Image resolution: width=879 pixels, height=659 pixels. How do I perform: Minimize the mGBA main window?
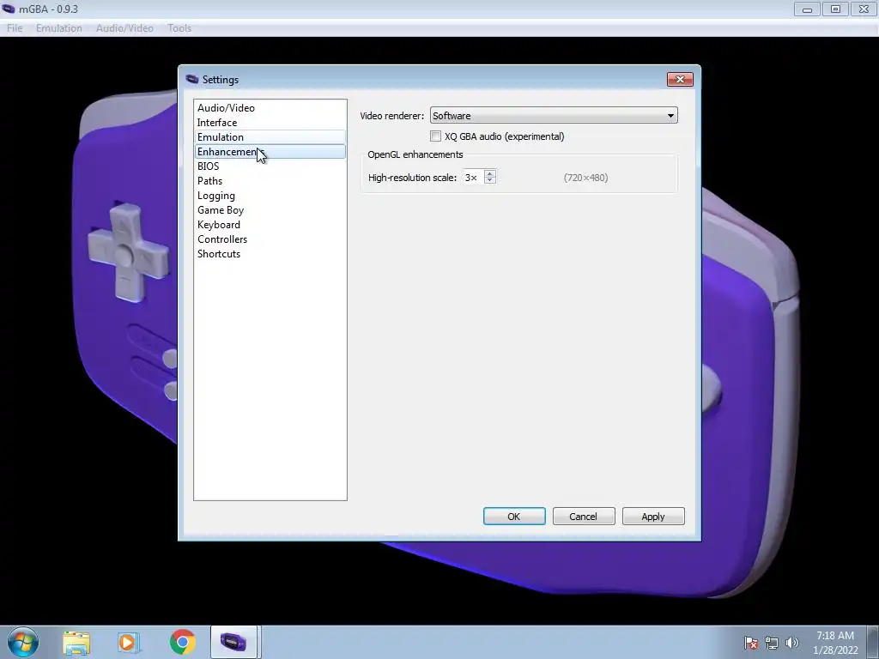[x=807, y=9]
